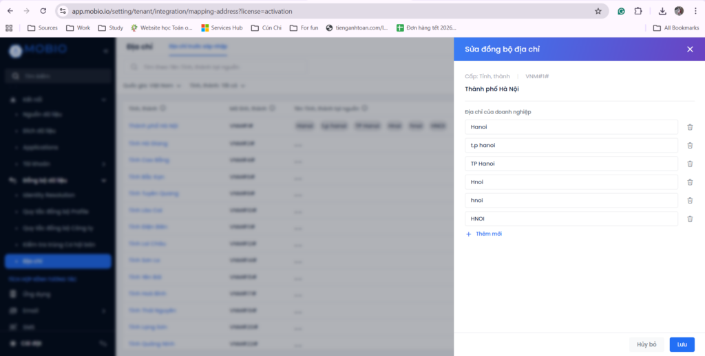Remove the 'Hnoi' address row
The image size is (705, 356).
click(x=690, y=182)
